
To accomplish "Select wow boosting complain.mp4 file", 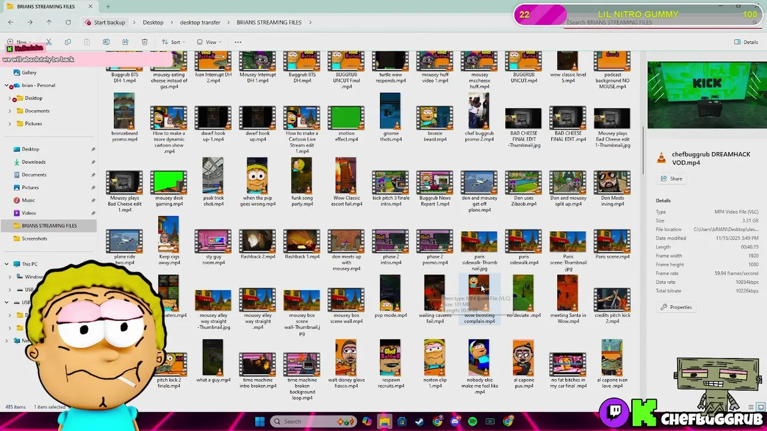I will click(x=479, y=299).
